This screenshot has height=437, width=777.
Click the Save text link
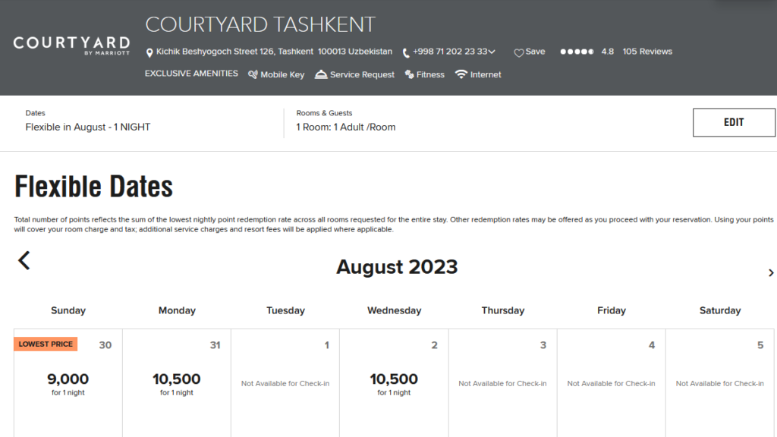(x=535, y=52)
